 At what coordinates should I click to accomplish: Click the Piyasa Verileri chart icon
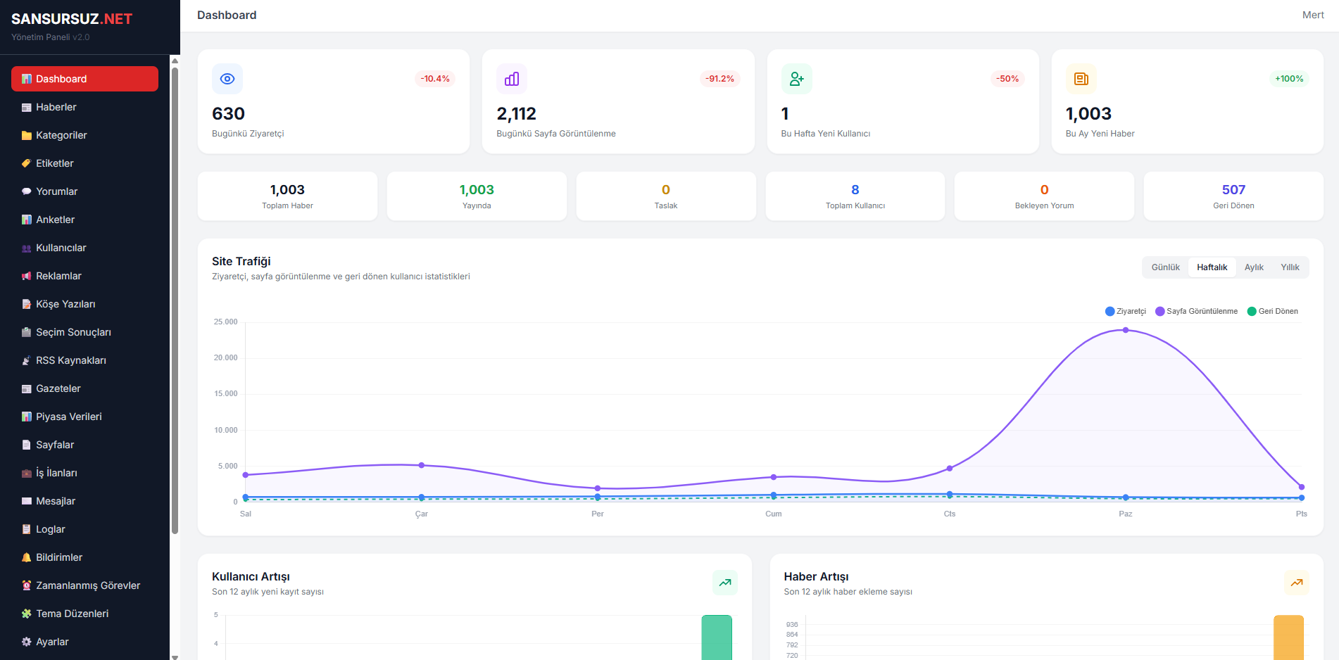pos(27,417)
